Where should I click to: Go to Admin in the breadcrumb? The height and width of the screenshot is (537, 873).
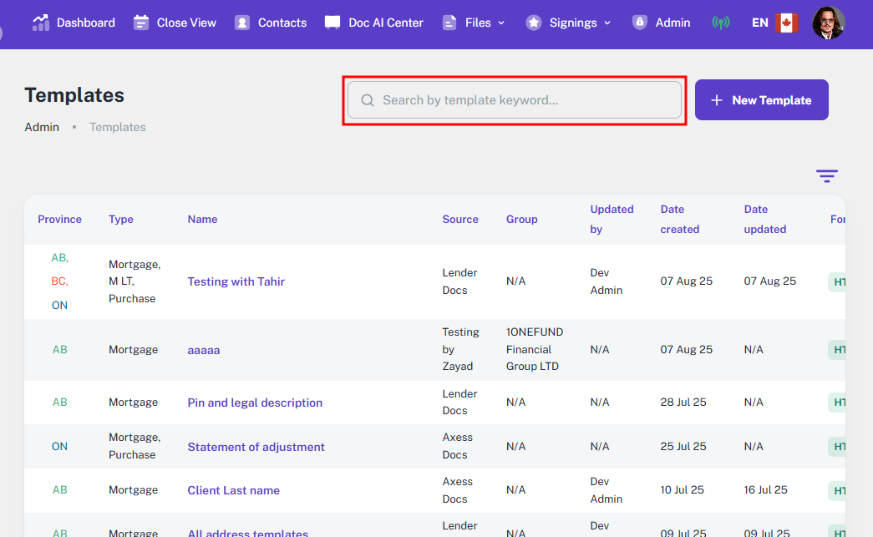(42, 127)
